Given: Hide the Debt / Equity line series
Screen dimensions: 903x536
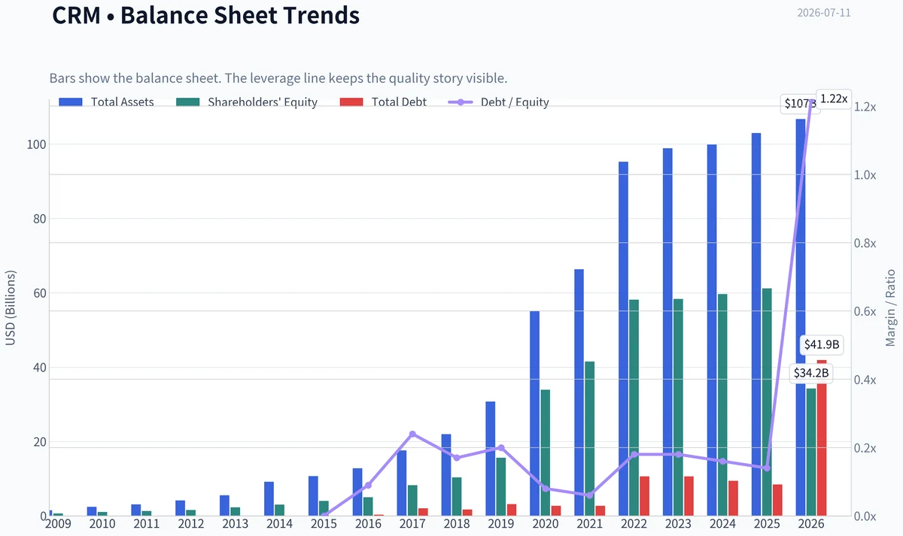Looking at the screenshot, I should pyautogui.click(x=498, y=102).
